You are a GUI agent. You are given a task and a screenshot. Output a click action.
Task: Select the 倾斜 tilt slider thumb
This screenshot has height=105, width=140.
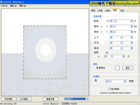point(114,32)
